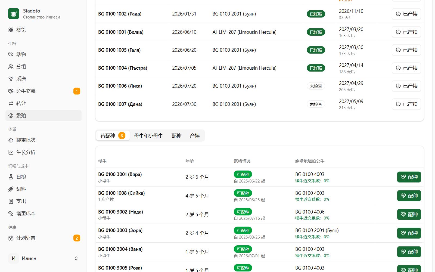Mark Рада as 已产犊
435x272 pixels.
pyautogui.click(x=406, y=14)
